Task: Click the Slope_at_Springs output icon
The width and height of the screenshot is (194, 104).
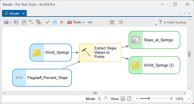Action: click(x=135, y=40)
